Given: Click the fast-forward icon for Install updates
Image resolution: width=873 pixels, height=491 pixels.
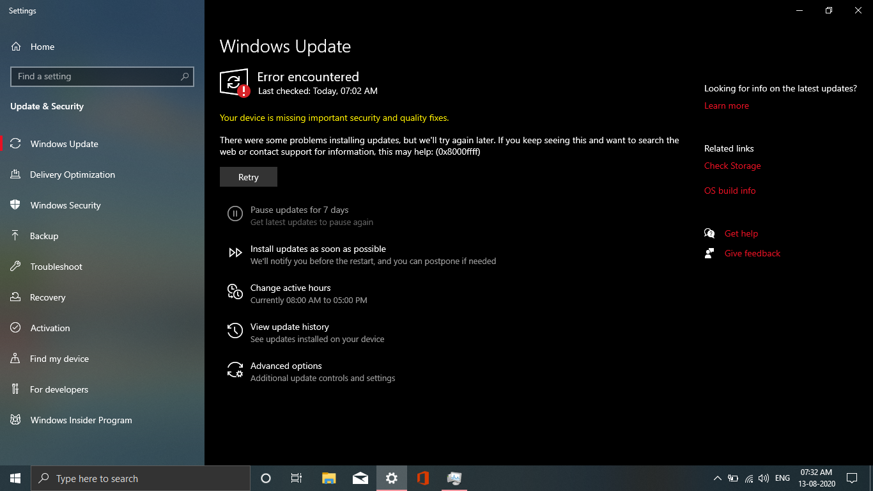Looking at the screenshot, I should click(235, 253).
